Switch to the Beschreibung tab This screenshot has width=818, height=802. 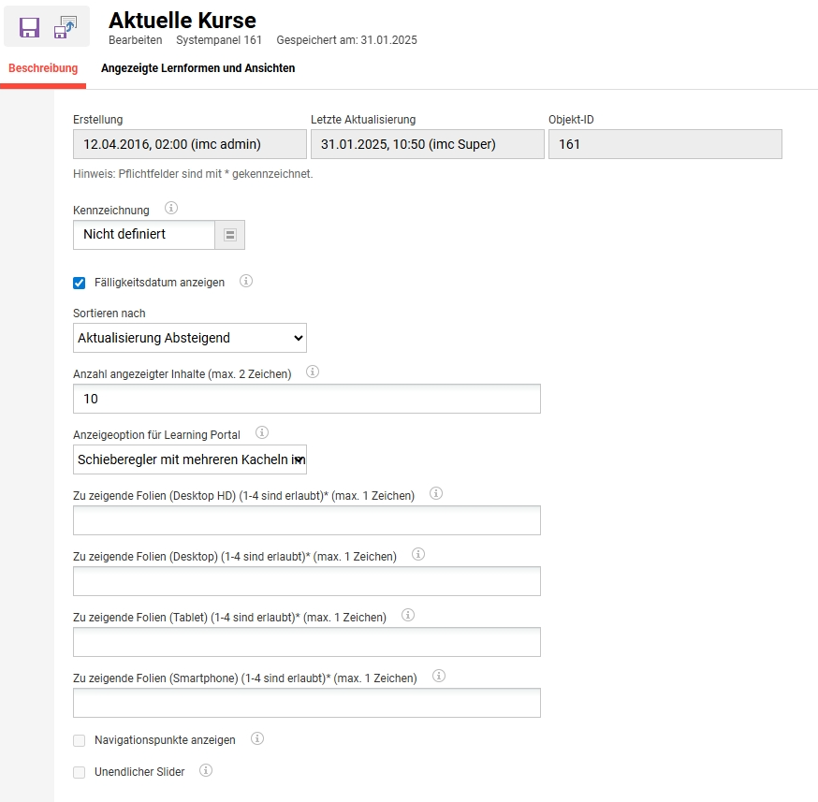point(43,68)
